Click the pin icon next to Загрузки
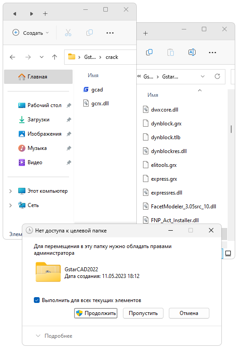Viewport: 237px width, 348px height. [x=69, y=120]
